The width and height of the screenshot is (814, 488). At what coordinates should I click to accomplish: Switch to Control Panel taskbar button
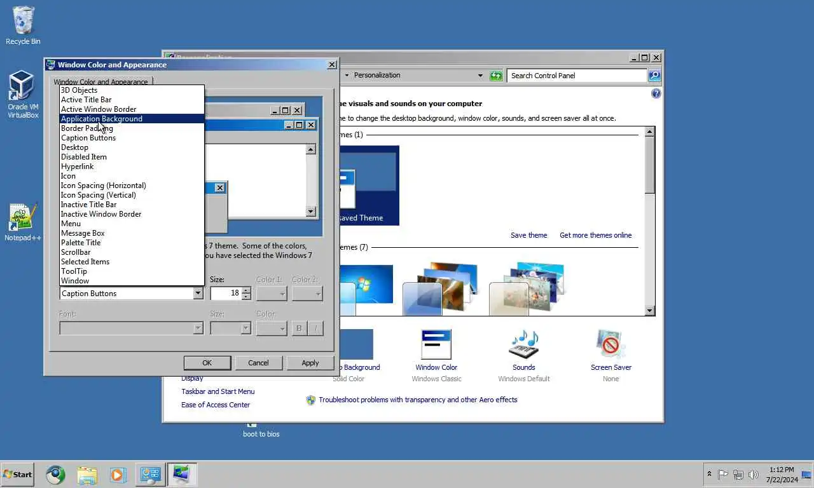click(x=150, y=475)
